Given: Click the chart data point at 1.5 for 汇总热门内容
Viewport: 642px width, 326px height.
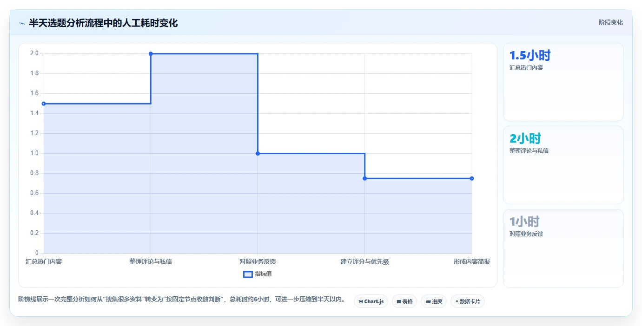Looking at the screenshot, I should pyautogui.click(x=44, y=104).
